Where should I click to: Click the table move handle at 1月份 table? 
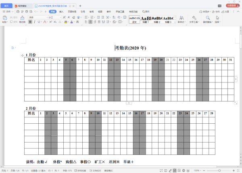[22, 55]
